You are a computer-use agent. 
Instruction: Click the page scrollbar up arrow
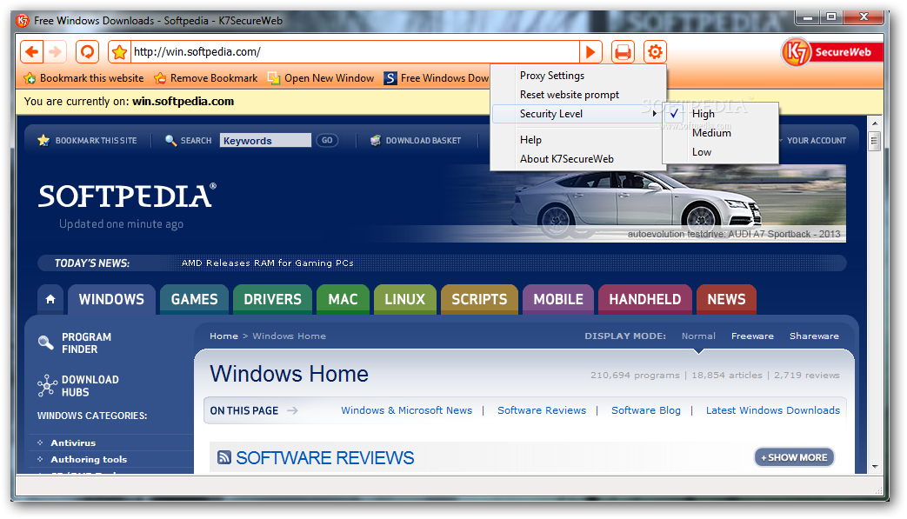(875, 123)
